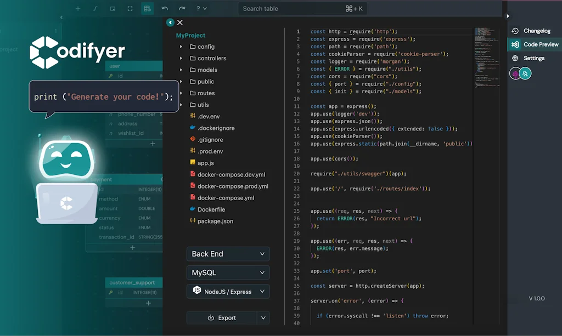Switch to the Changelog tab
The height and width of the screenshot is (336, 562).
[538, 31]
